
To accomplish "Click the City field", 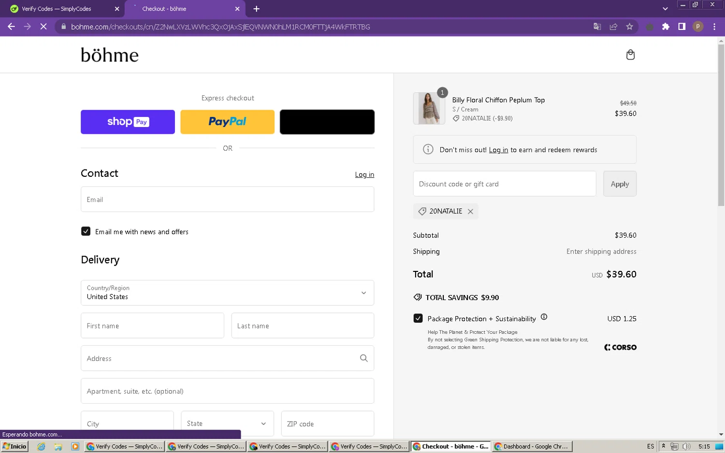I will click(127, 424).
